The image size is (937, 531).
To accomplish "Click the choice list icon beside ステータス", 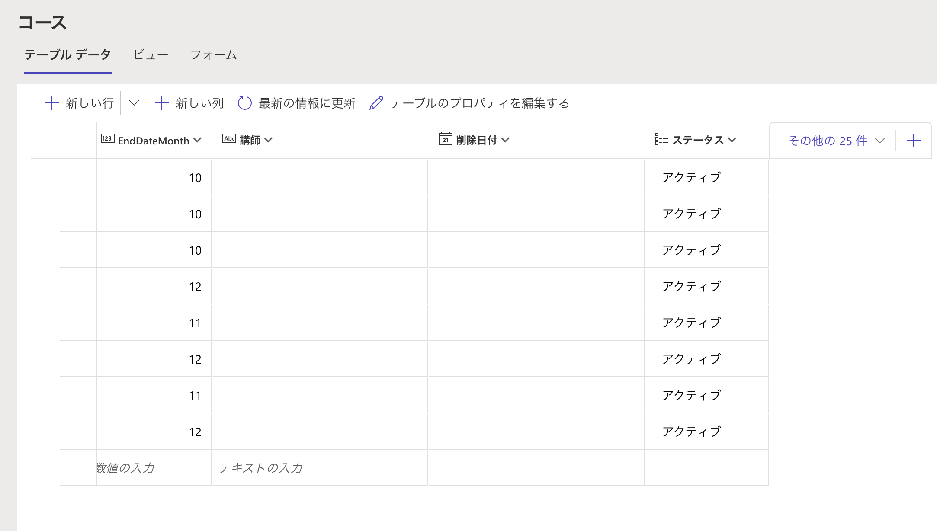I will tap(661, 139).
